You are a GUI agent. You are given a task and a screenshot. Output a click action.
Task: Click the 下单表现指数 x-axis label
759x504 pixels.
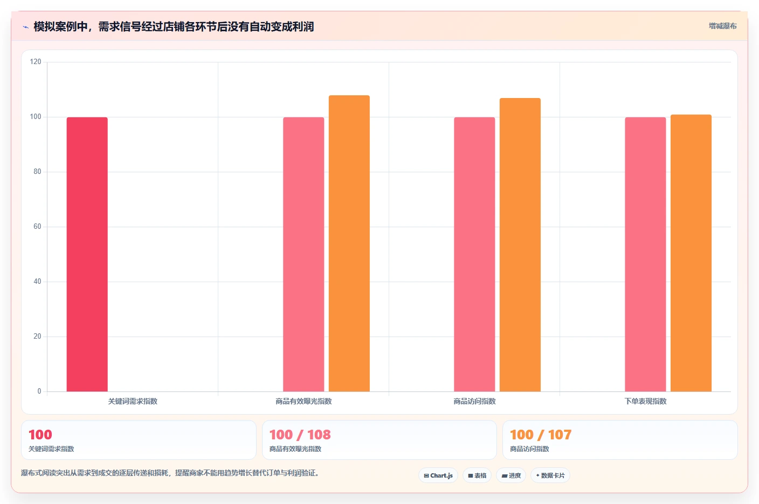tap(645, 401)
